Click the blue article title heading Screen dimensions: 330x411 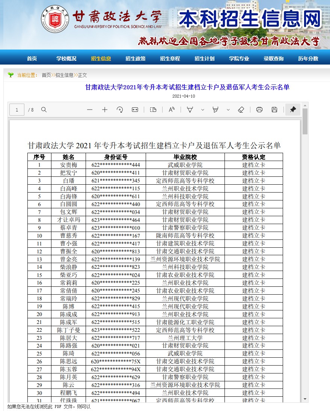(187, 87)
